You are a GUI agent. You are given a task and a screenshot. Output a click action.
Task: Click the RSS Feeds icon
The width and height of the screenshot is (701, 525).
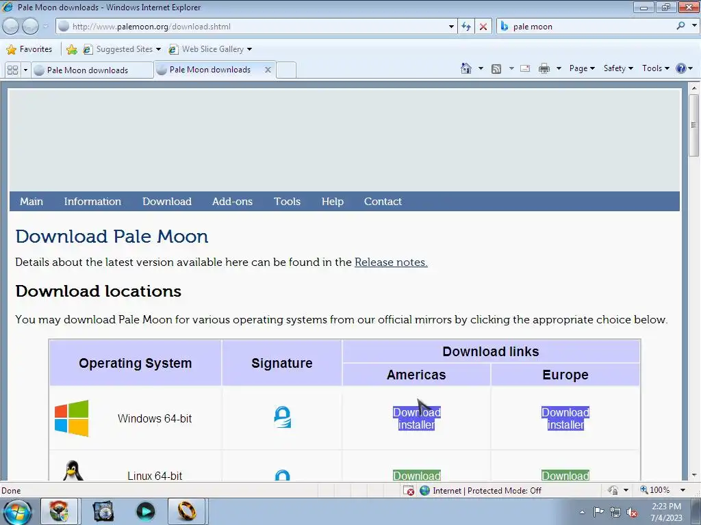tap(496, 68)
